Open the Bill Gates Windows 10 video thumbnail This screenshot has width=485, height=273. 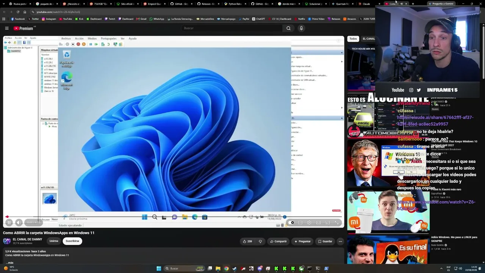(x=388, y=163)
